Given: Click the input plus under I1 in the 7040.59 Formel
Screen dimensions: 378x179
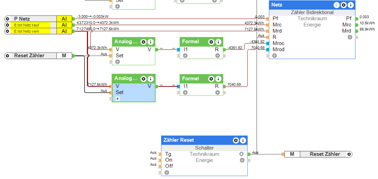Looking at the screenshot, I should click(x=185, y=93).
